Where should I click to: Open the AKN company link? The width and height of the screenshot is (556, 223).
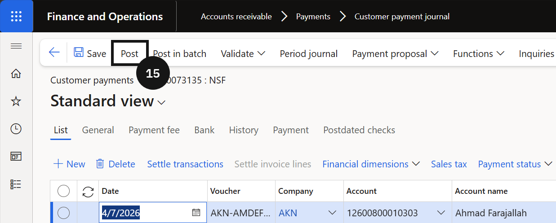tap(288, 213)
